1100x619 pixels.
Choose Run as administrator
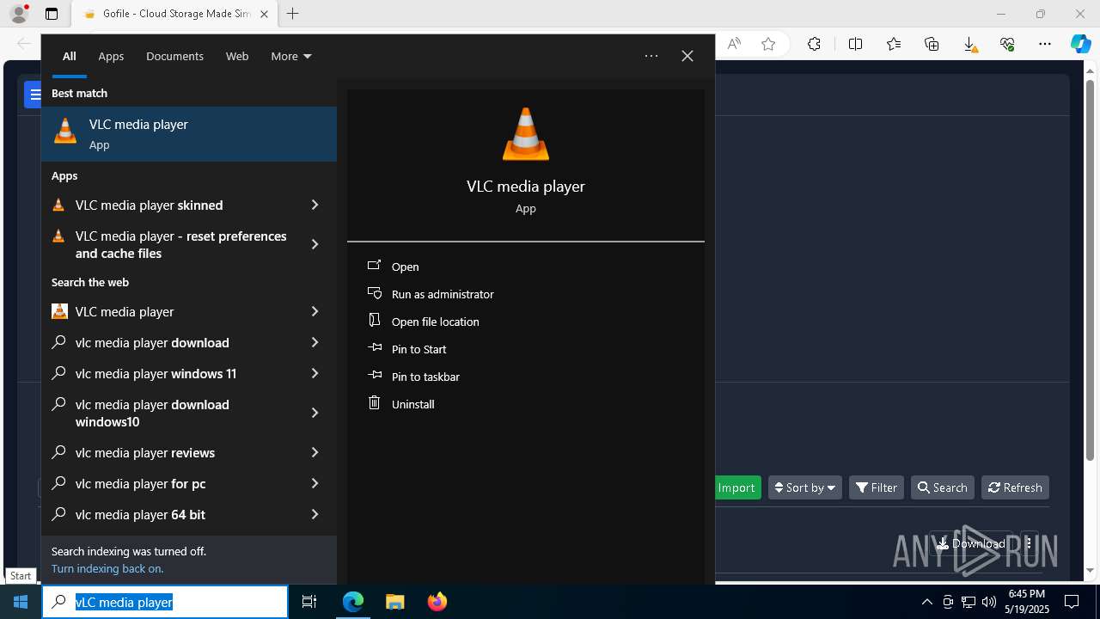pyautogui.click(x=526, y=294)
